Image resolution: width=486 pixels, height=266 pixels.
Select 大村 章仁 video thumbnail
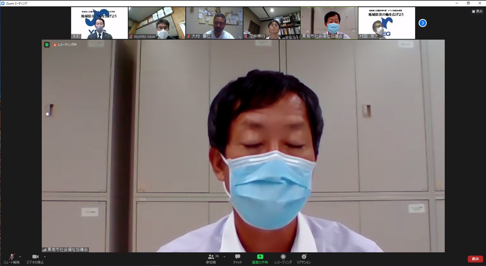coord(214,23)
